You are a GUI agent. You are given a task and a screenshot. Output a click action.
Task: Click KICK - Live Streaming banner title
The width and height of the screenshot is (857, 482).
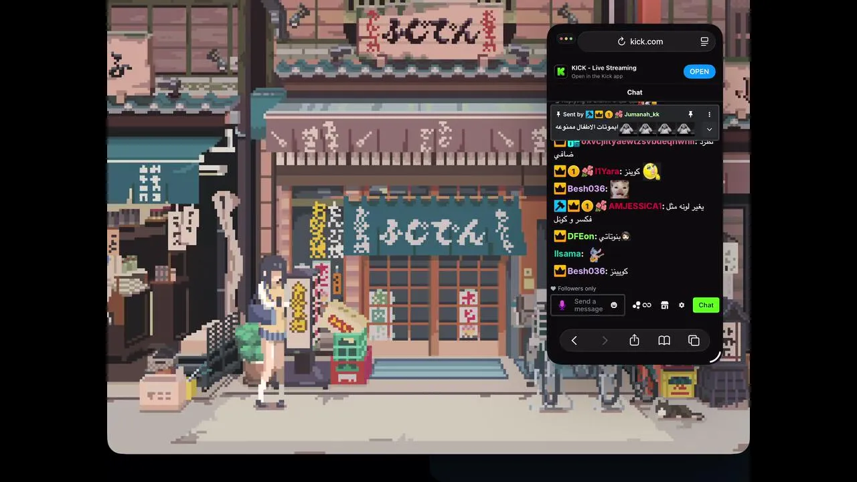604,68
